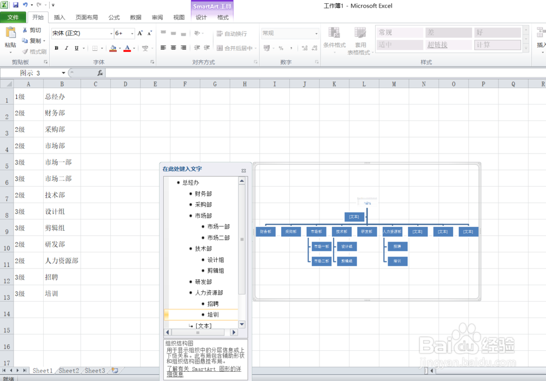The height and width of the screenshot is (381, 546).
Task: Click the decrease decimal icon
Action: (314, 48)
